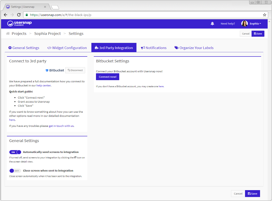
Task: Click the 'Connect to 3rd party' heading
Action: (x=28, y=61)
